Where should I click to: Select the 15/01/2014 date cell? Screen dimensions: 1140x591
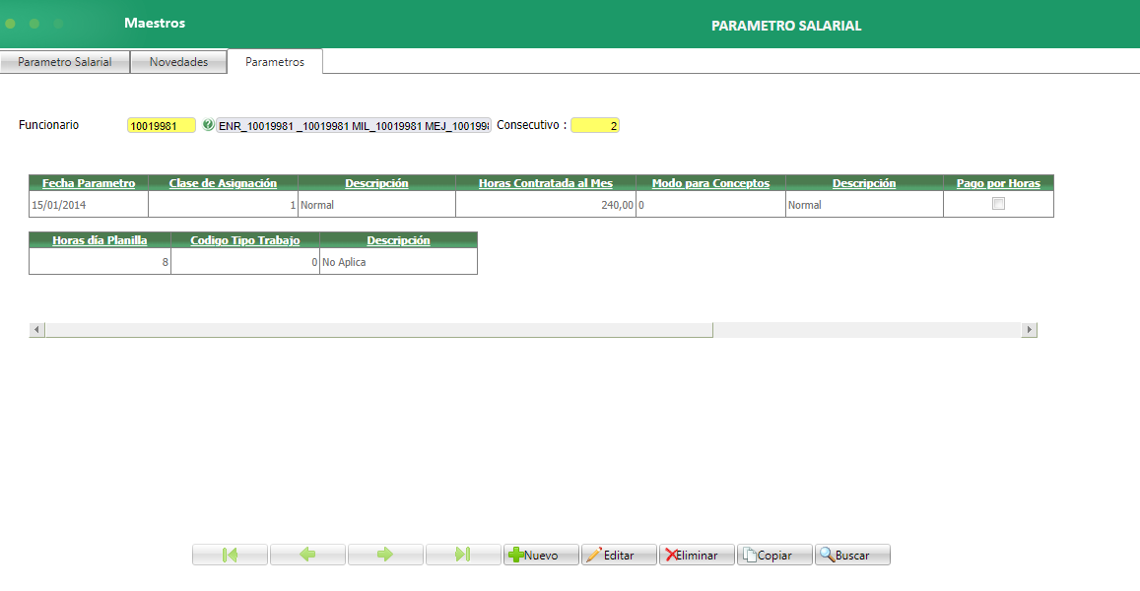tap(89, 204)
